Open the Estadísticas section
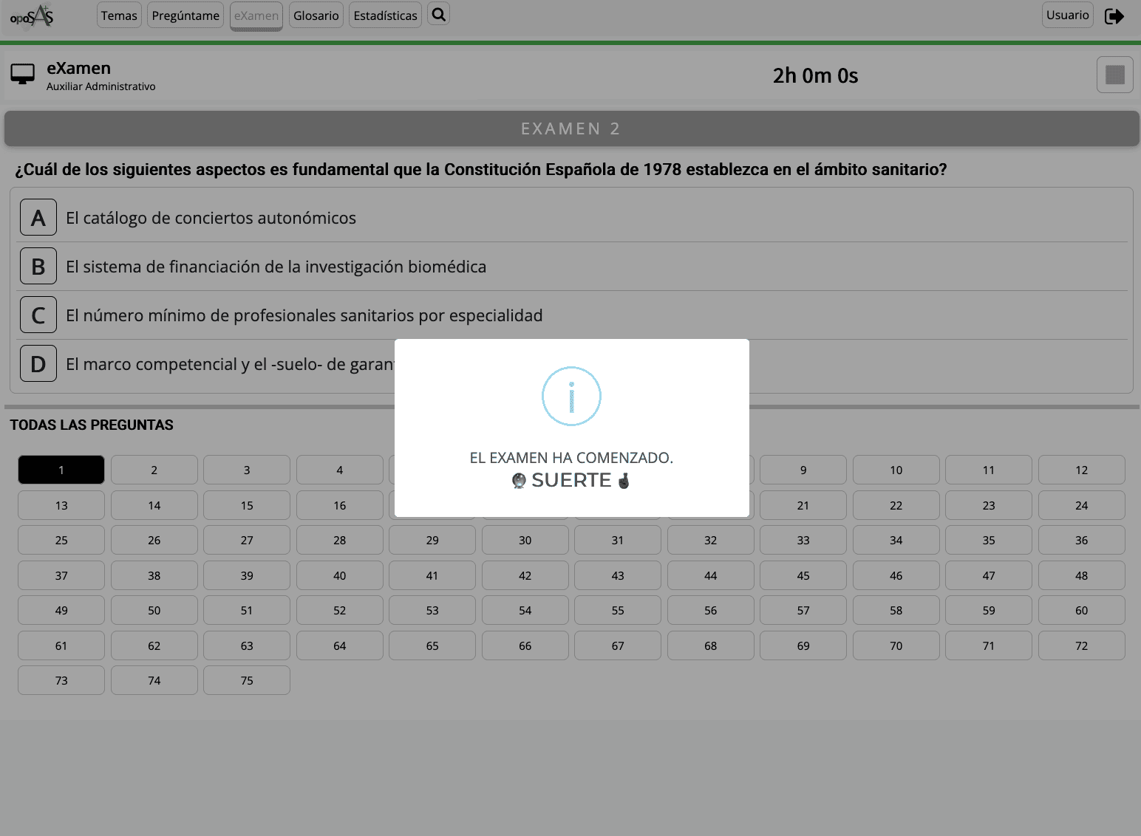 385,16
